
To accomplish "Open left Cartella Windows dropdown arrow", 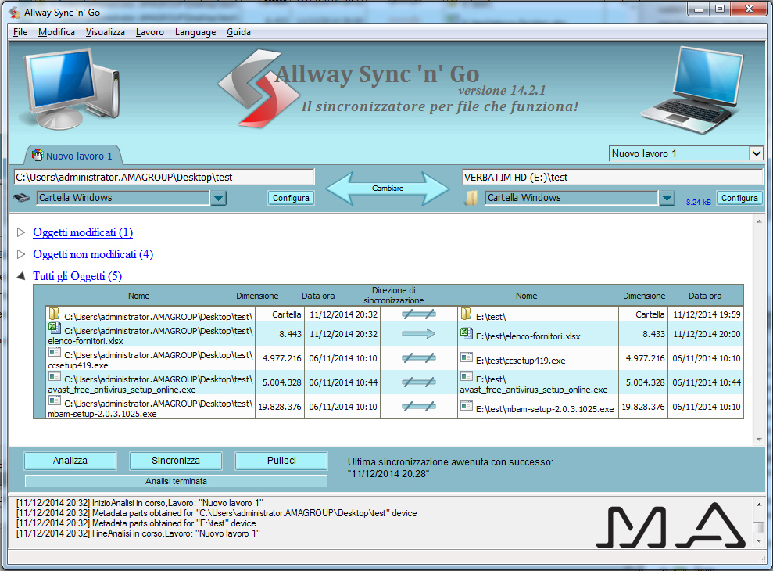I will [218, 198].
